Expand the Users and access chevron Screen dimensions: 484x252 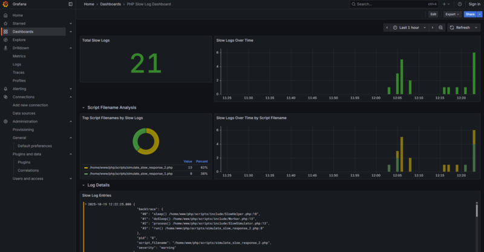(71, 179)
